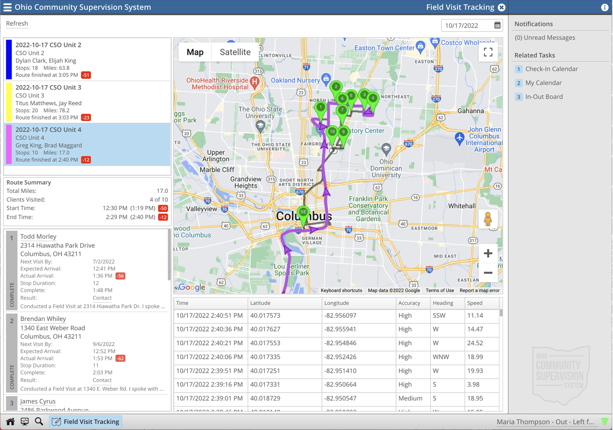Zoom in on the map
This screenshot has width=613, height=430.
click(488, 253)
